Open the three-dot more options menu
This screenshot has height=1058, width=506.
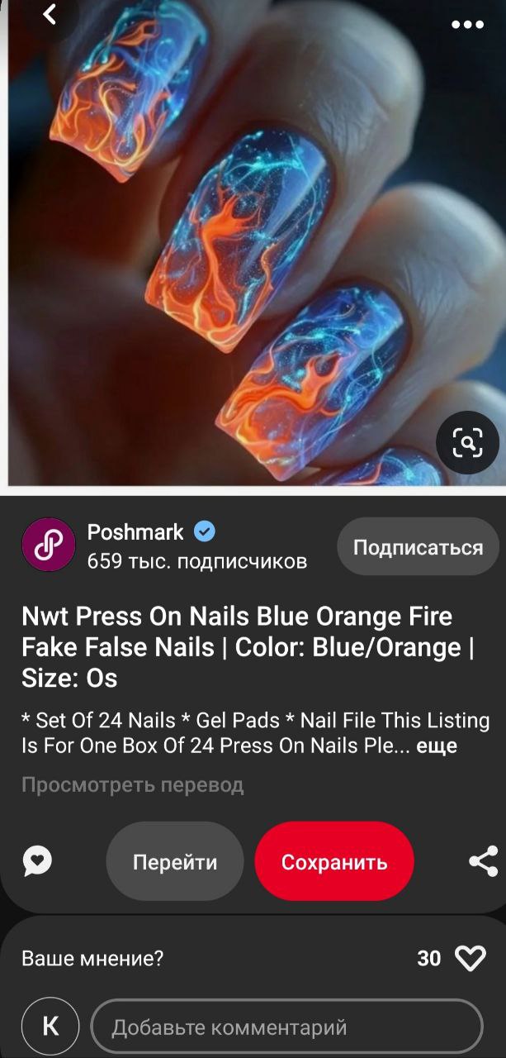point(467,25)
